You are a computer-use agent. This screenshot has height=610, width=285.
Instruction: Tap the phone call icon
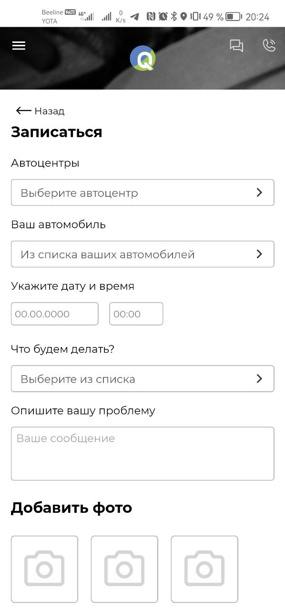[x=269, y=45]
